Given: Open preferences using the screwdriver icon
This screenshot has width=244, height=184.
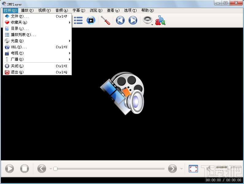Looking at the screenshot, I should [x=106, y=20].
